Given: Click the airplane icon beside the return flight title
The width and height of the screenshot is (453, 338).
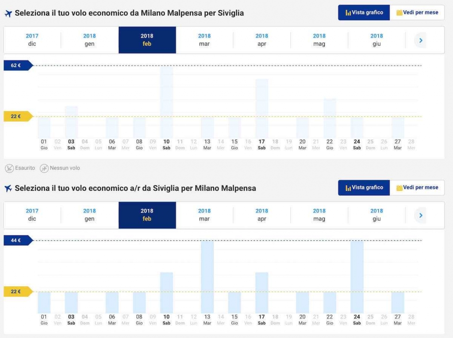Looking at the screenshot, I should tap(8, 189).
